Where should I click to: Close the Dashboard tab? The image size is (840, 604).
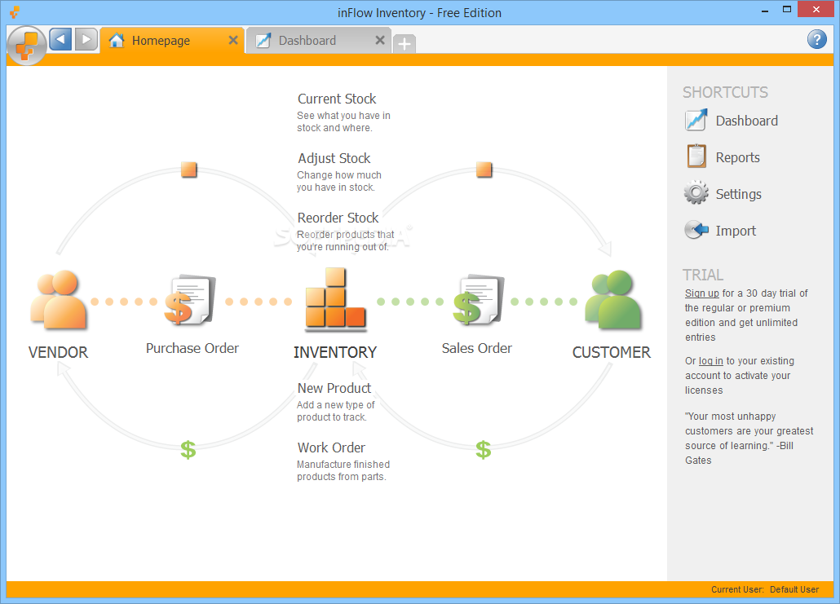pos(380,40)
